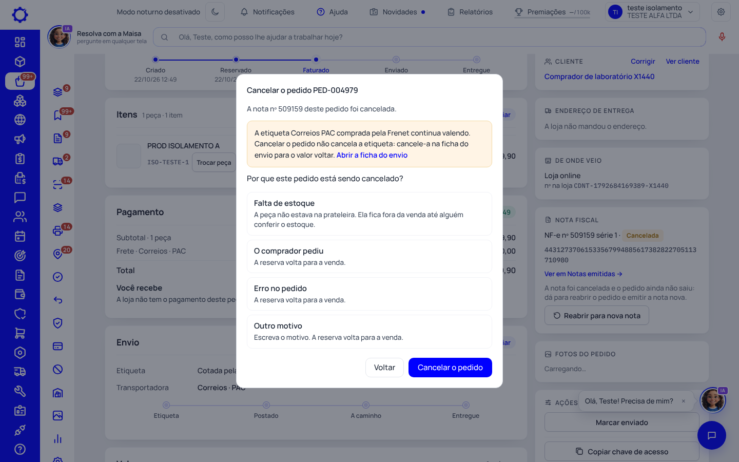739x462 pixels.
Task: Open the customers people icon in sidebar
Action: tap(20, 217)
